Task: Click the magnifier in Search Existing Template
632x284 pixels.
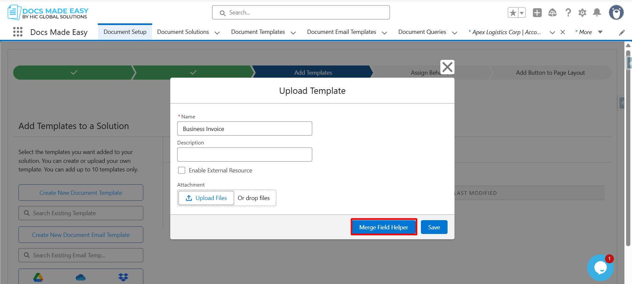Action: (x=27, y=213)
